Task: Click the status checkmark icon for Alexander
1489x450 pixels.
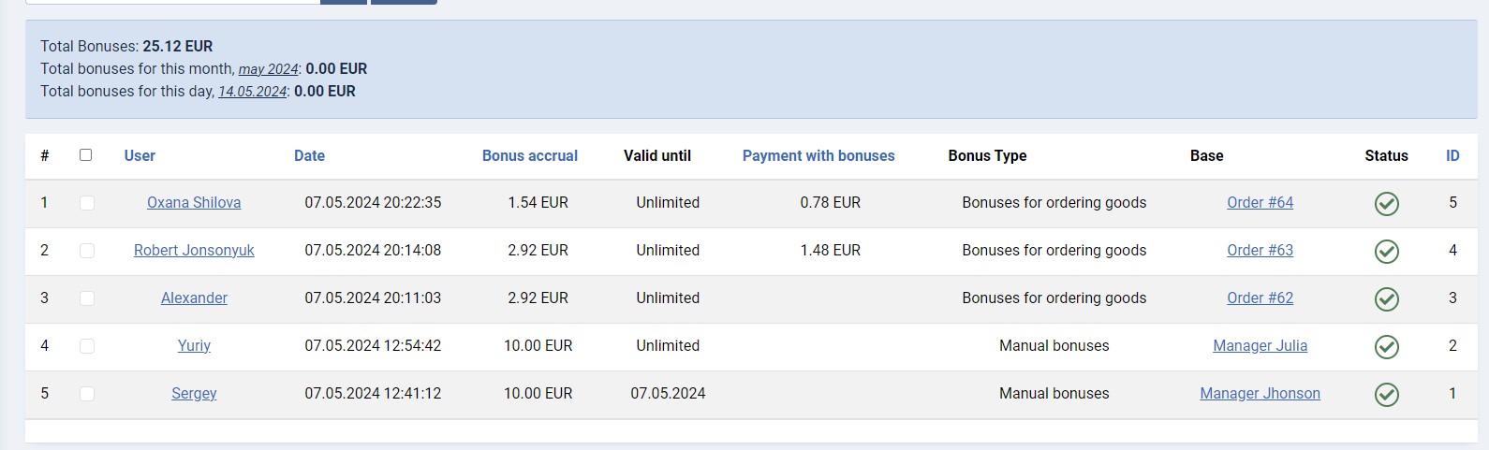Action: click(1386, 299)
